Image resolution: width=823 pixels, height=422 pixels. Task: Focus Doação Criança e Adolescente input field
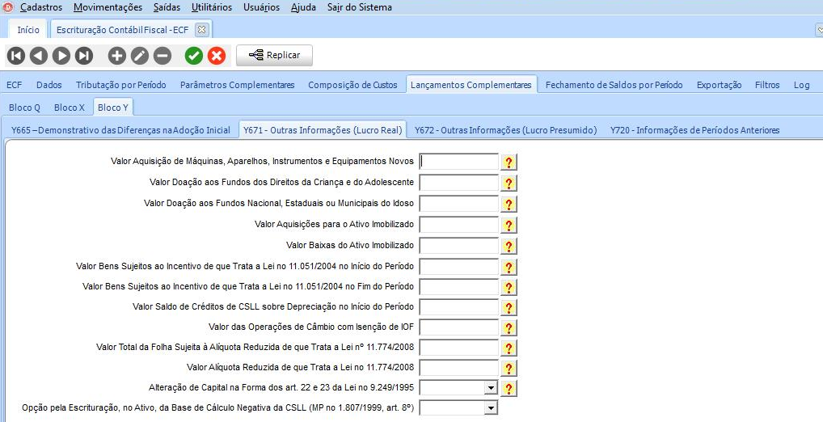coord(458,183)
